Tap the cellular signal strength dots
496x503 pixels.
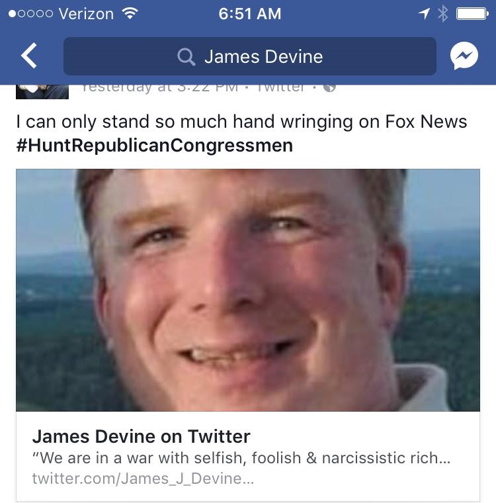click(30, 14)
